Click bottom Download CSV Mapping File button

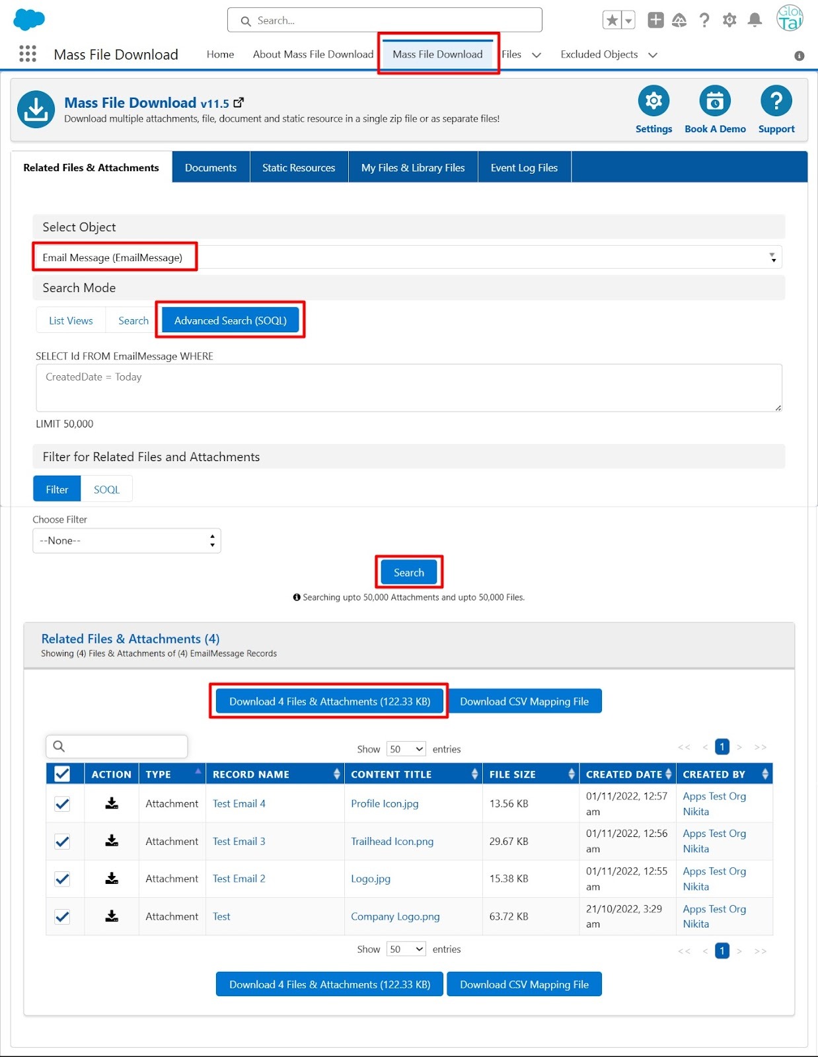(x=524, y=984)
